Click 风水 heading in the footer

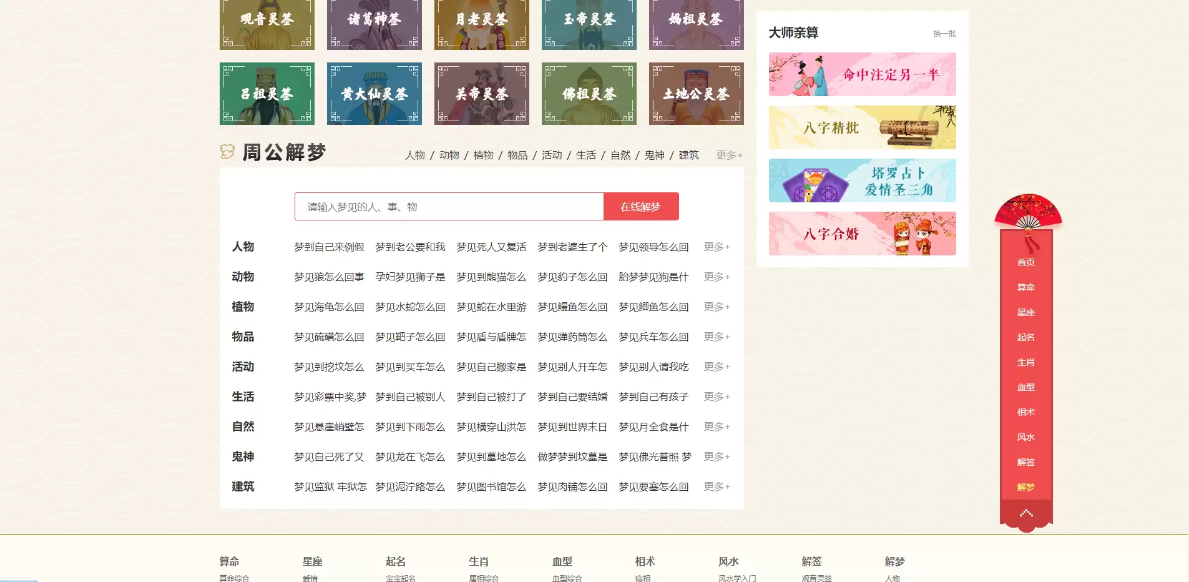[728, 561]
